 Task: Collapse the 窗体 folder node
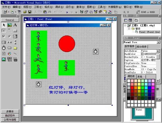tap(129, 29)
